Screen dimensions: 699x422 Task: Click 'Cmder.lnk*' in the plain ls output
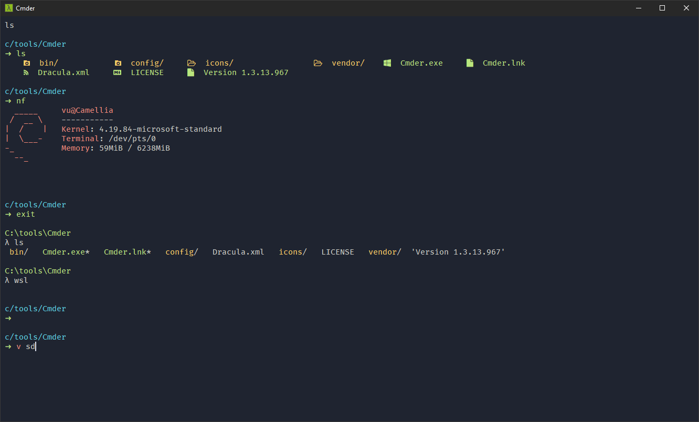(128, 252)
